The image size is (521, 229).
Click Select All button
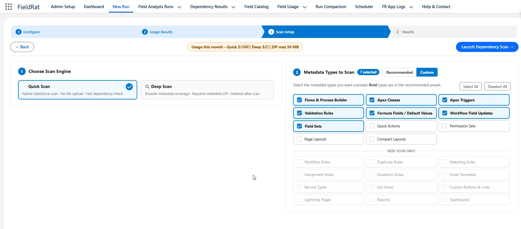(x=471, y=87)
